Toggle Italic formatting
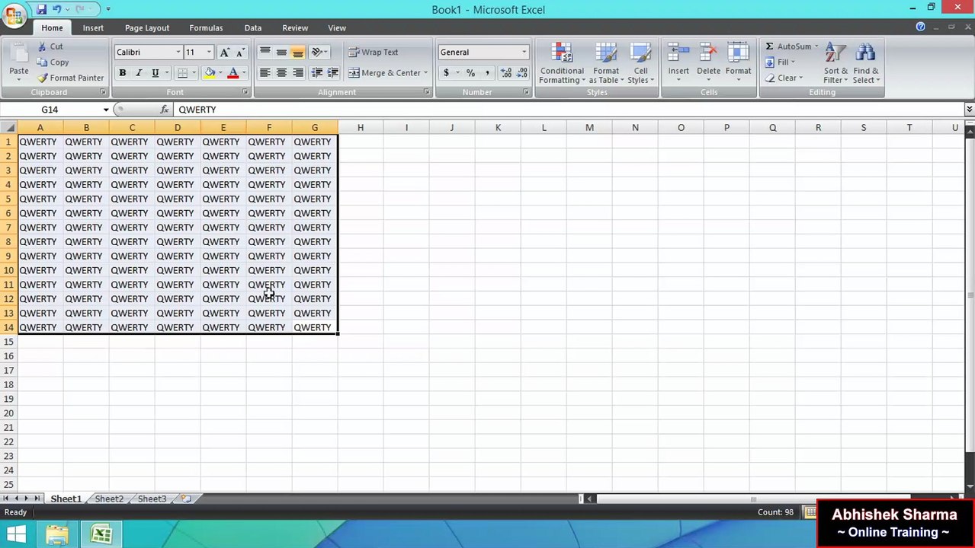The image size is (975, 548). point(139,73)
